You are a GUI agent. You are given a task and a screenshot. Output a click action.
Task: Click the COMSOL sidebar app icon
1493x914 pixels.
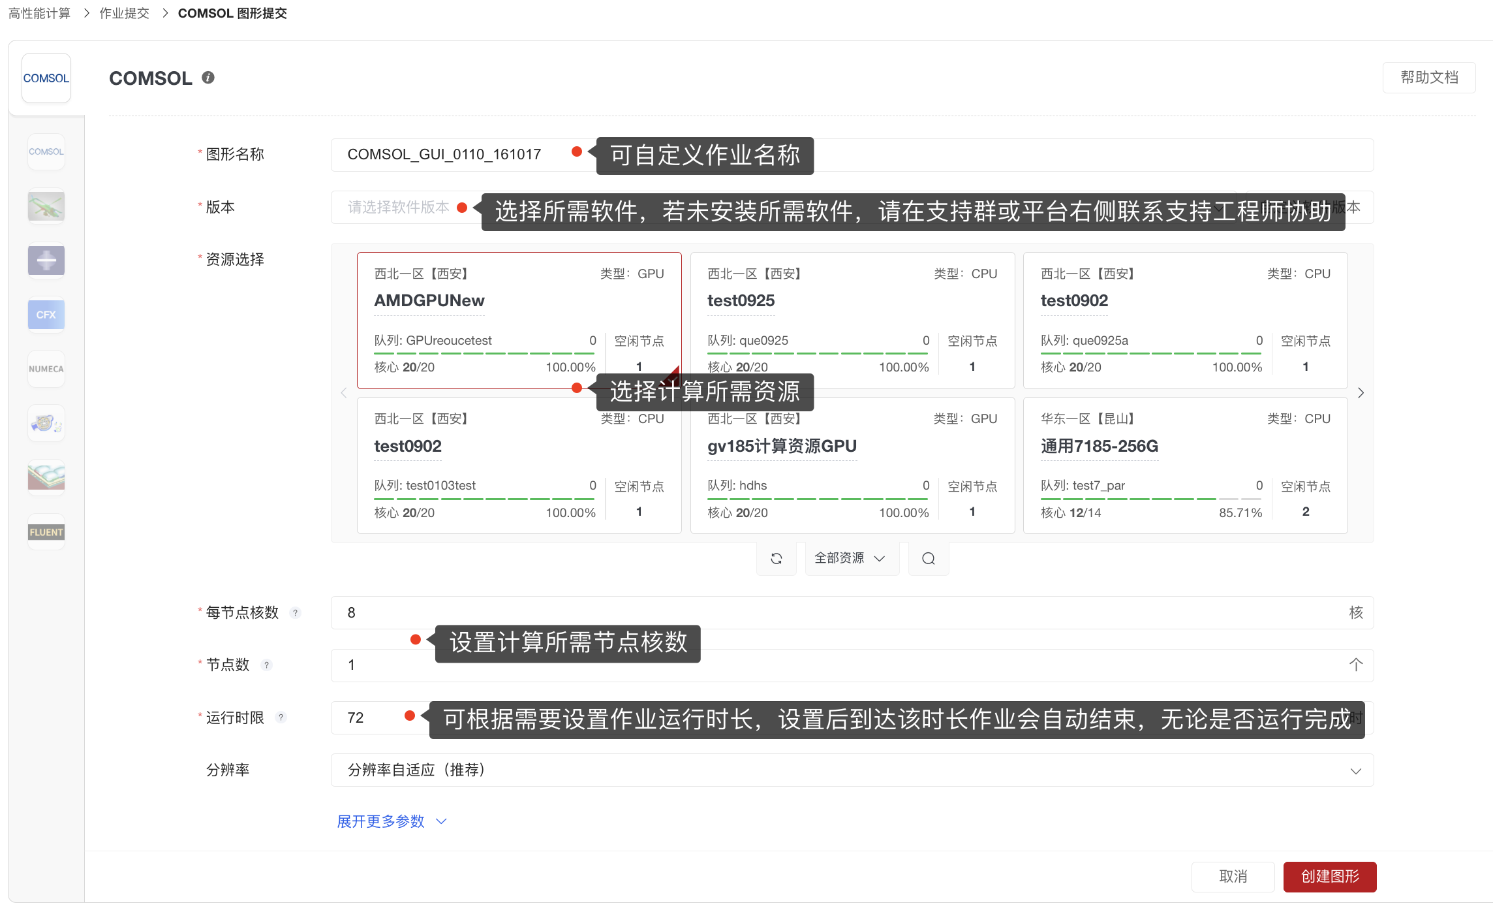pyautogui.click(x=46, y=151)
